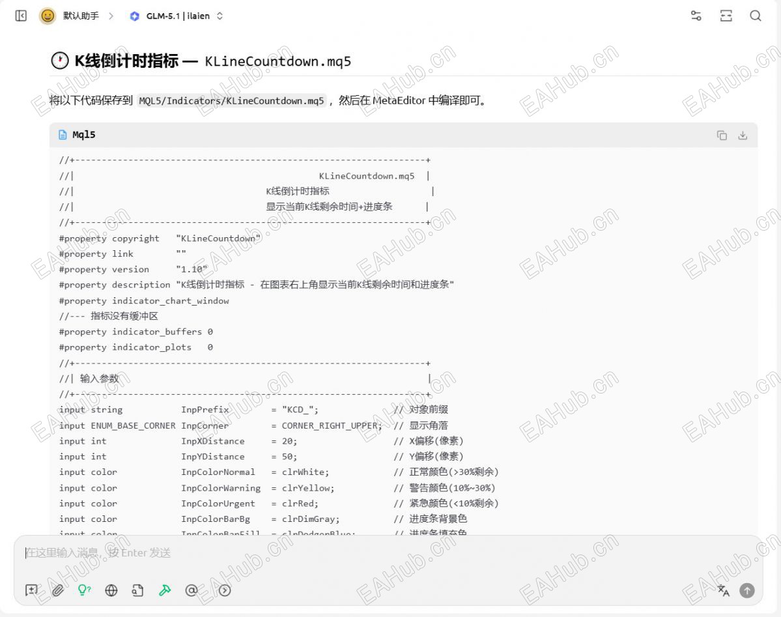
Task: Click the KLineCountdown.mq5 heading text
Action: [278, 61]
